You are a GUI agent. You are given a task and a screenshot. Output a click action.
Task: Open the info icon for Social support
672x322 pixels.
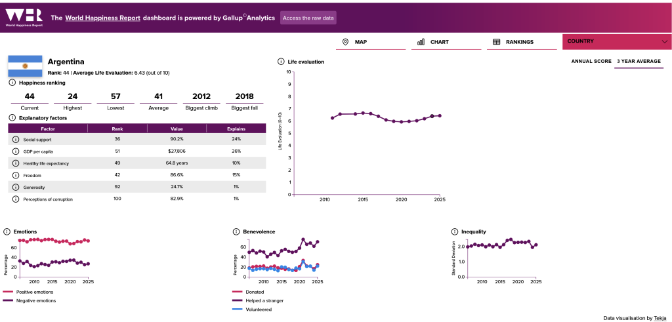tap(16, 139)
